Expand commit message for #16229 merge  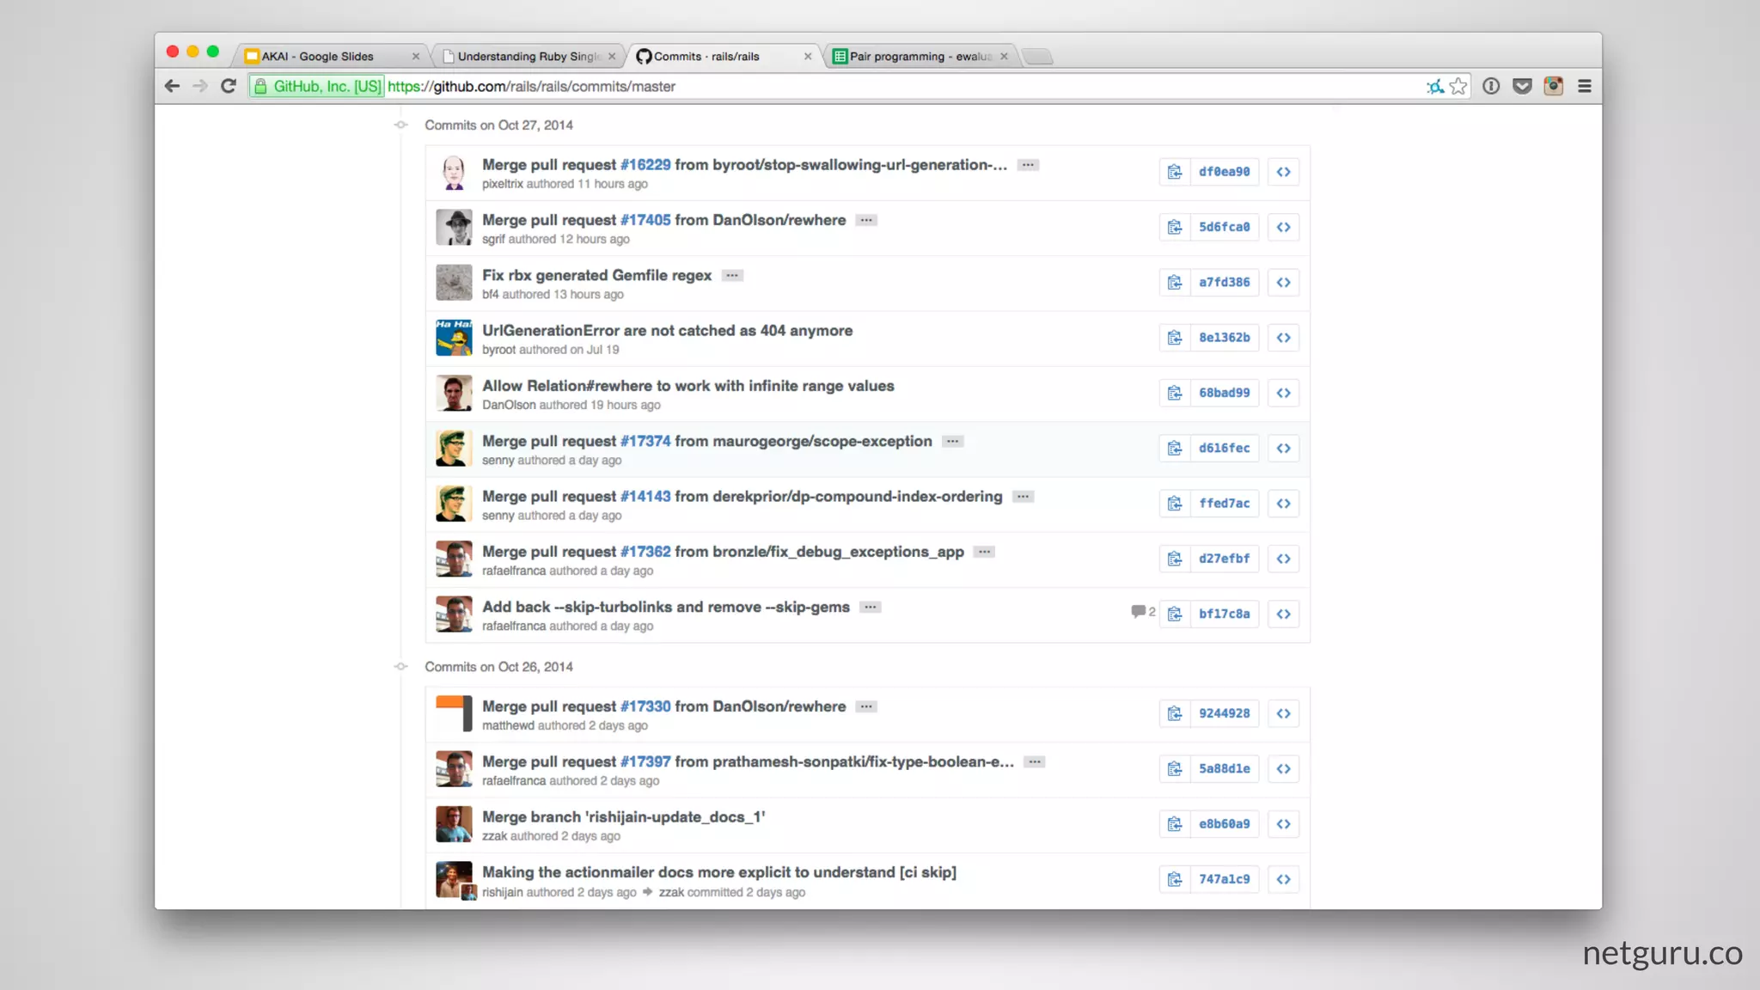1028,165
